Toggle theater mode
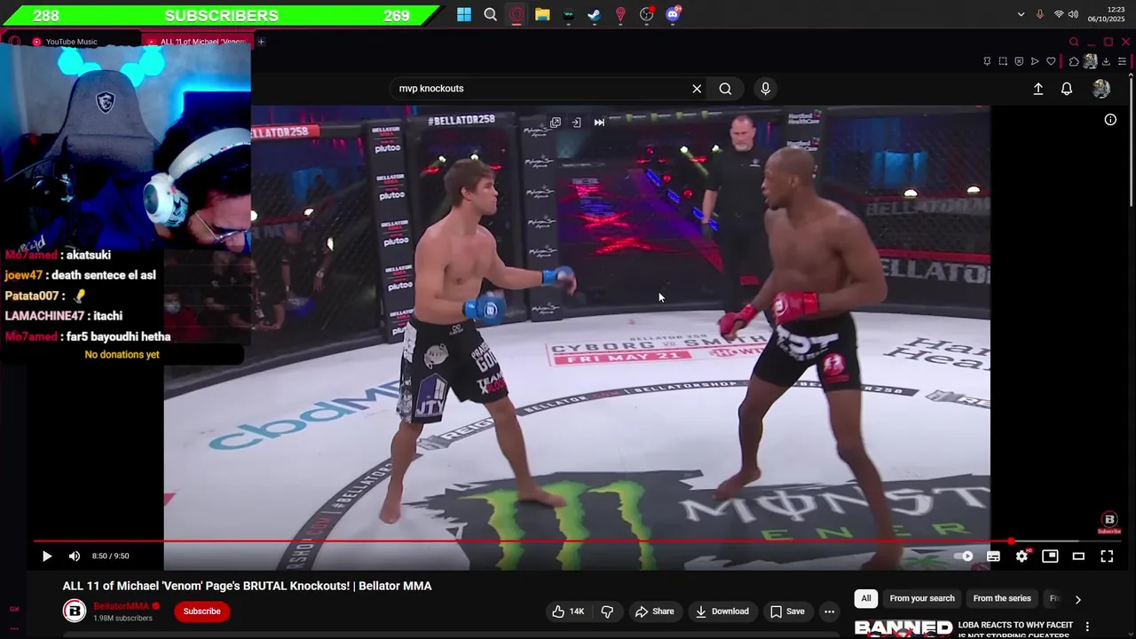The height and width of the screenshot is (639, 1136). 1078,556
